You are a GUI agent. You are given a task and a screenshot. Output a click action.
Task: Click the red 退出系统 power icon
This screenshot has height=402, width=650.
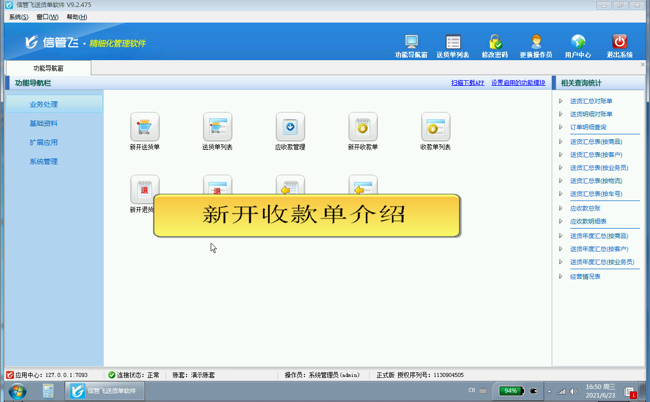coord(619,42)
